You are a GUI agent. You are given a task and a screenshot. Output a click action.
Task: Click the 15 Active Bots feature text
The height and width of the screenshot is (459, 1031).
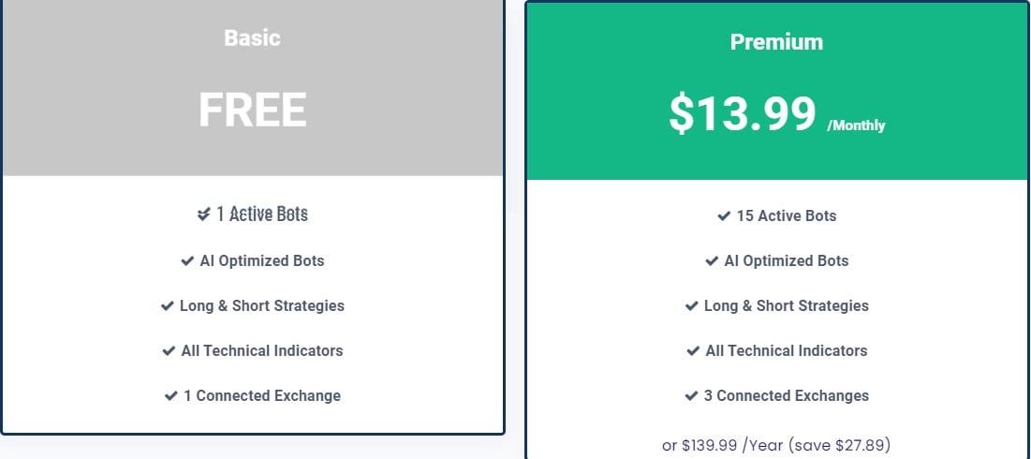click(x=787, y=215)
